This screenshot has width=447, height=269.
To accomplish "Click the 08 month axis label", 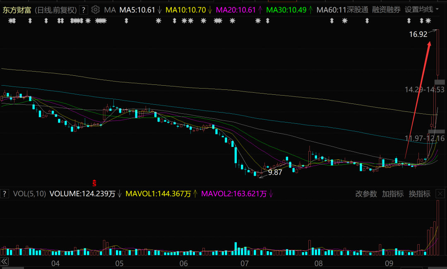I will [x=318, y=263].
